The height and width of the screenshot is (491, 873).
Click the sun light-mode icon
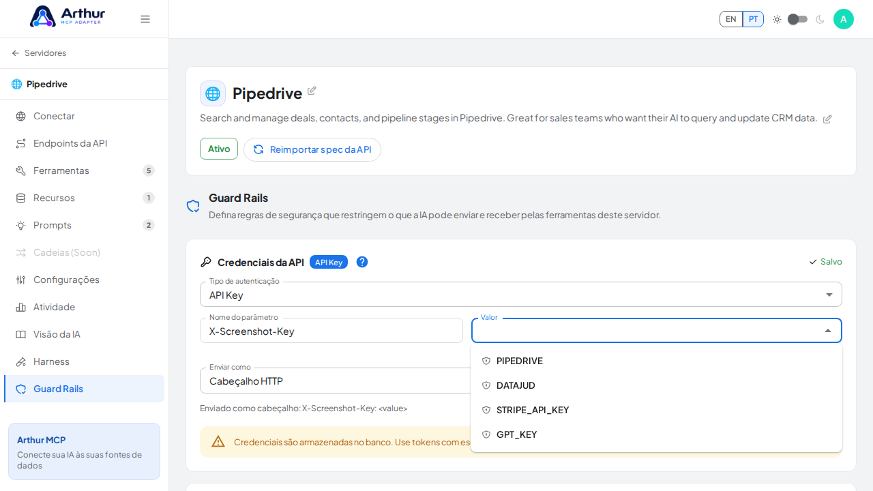click(x=777, y=19)
